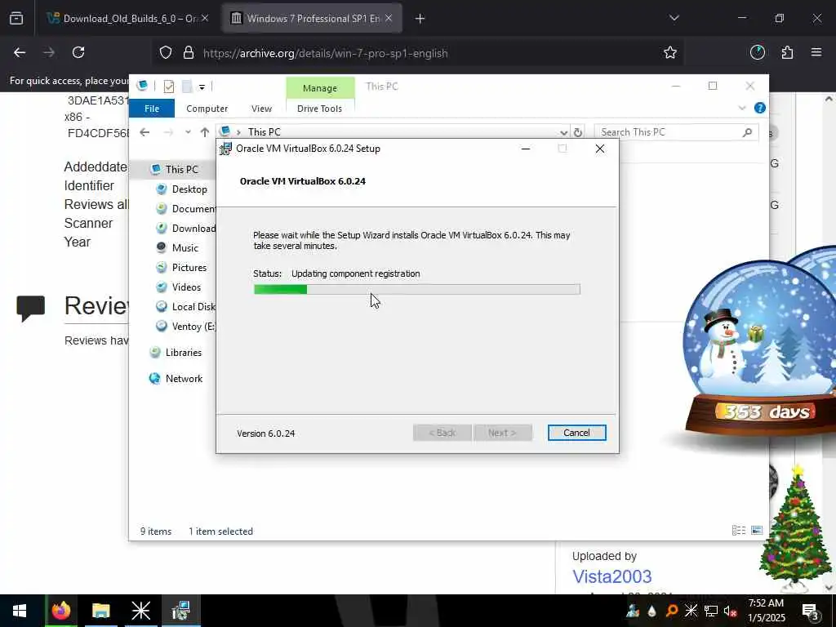Expand the address bar history dropdown
The image size is (836, 627).
563,132
